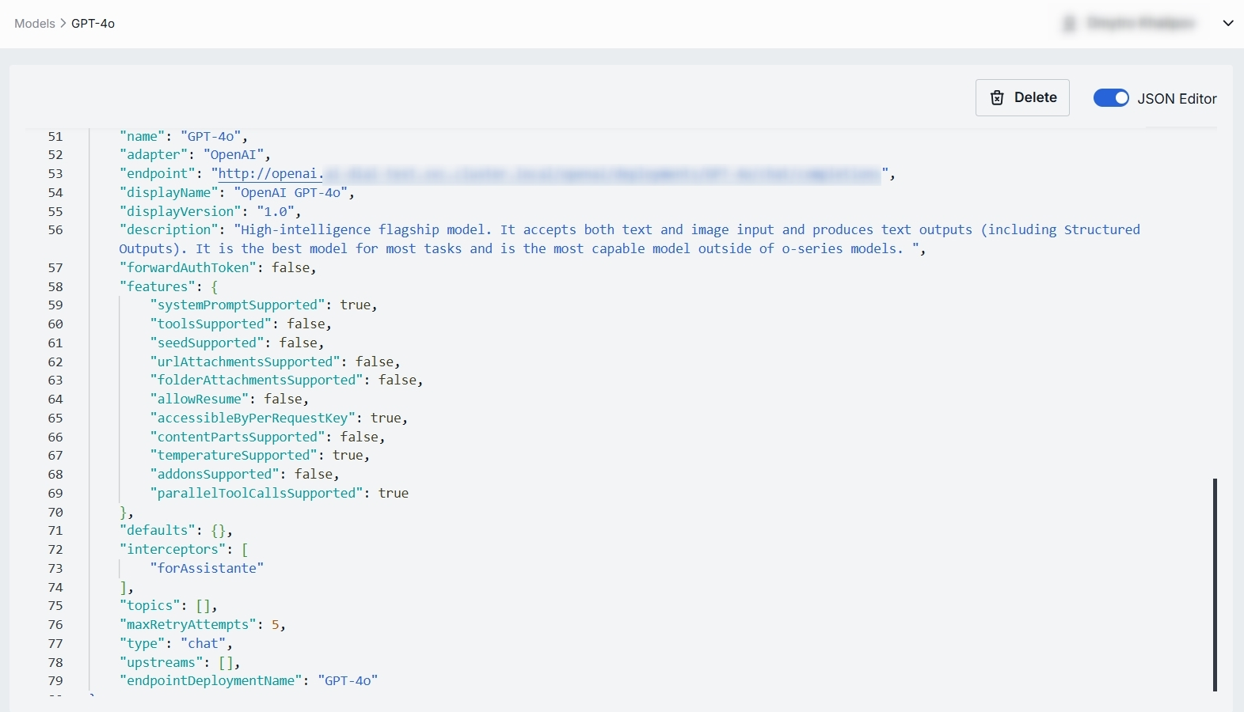Click the "1.0" displayVersion value
The height and width of the screenshot is (712, 1244).
click(276, 211)
